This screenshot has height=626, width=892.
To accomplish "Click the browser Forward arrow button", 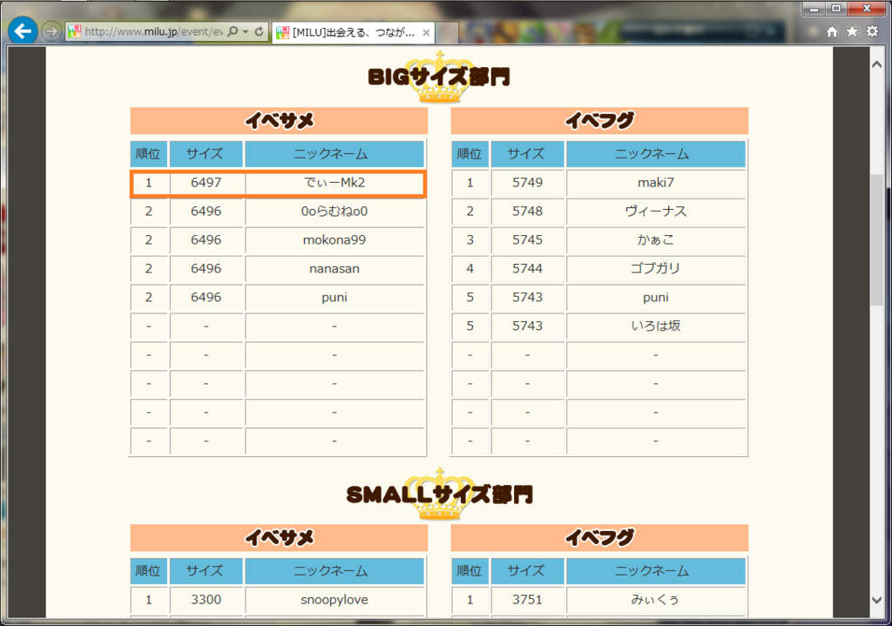I will click(x=51, y=31).
